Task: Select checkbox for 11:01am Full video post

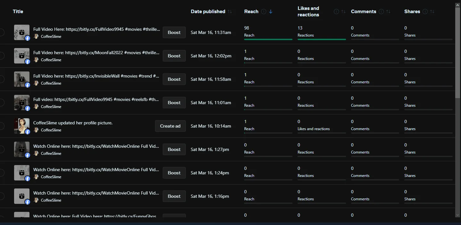Action: 1,103
